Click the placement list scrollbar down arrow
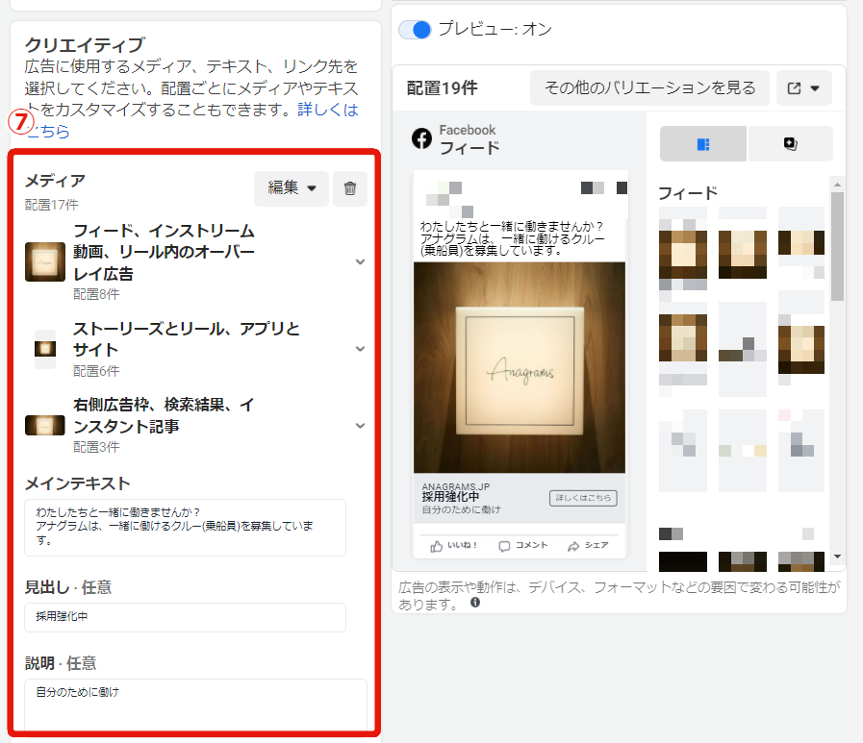The image size is (863, 743). tap(837, 557)
